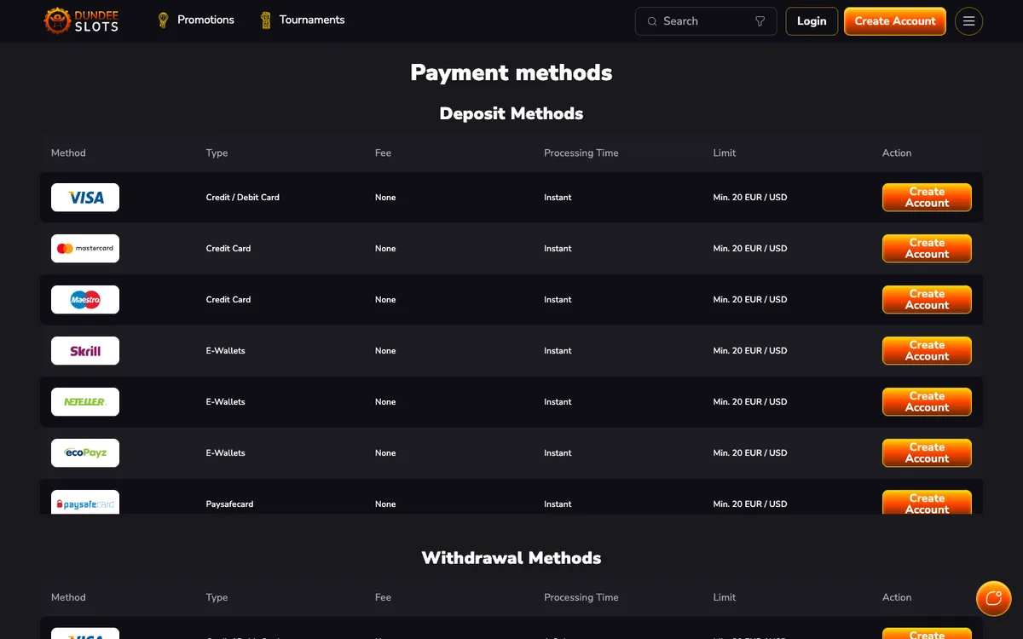Click the Visa logo in Deposit Methods
This screenshot has width=1023, height=639.
[x=85, y=198]
